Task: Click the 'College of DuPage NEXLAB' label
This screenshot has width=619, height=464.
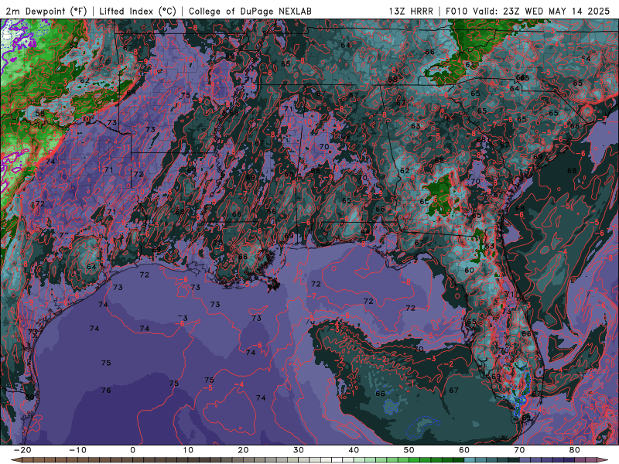Action: pyautogui.click(x=250, y=12)
